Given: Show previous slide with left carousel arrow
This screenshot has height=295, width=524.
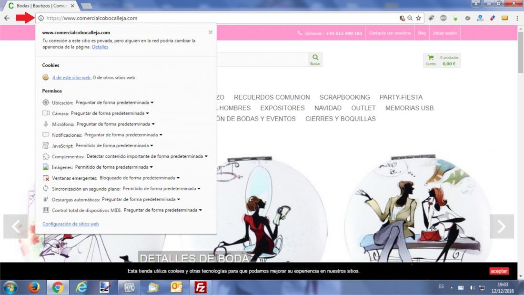Looking at the screenshot, I should (x=15, y=226).
